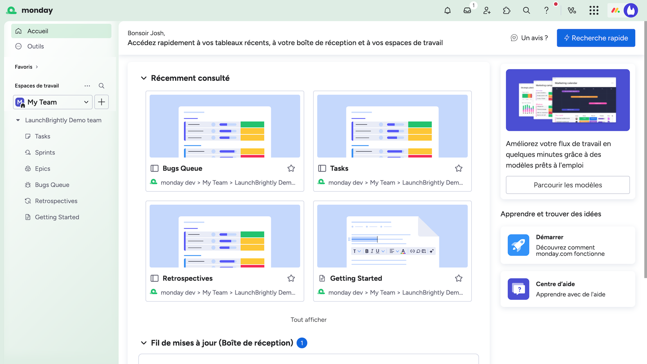This screenshot has width=647, height=364.
Task: Collapse the Fil de mises à jour section
Action: click(x=144, y=343)
